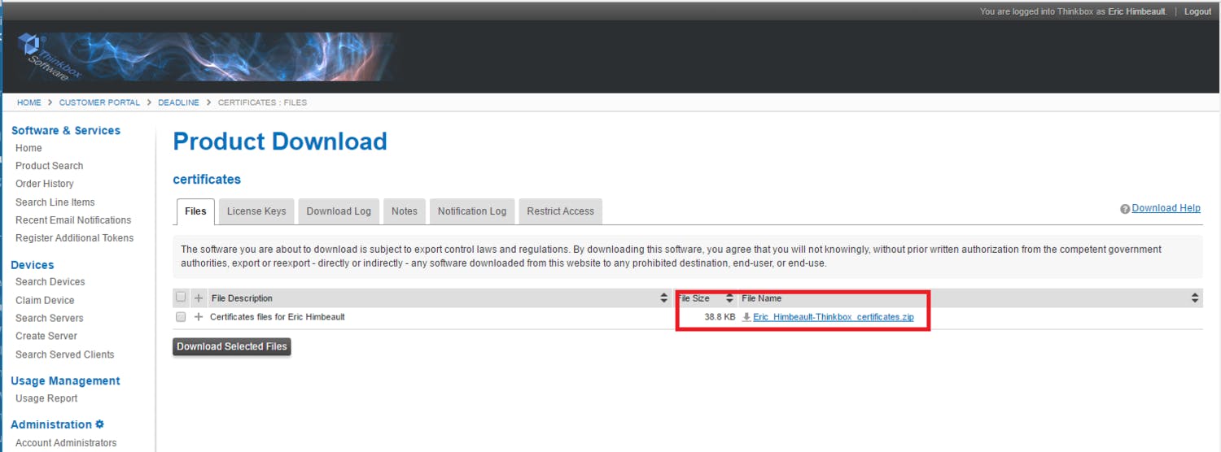Click the Download Selected Files button
Screen dimensions: 1221x452
[232, 346]
